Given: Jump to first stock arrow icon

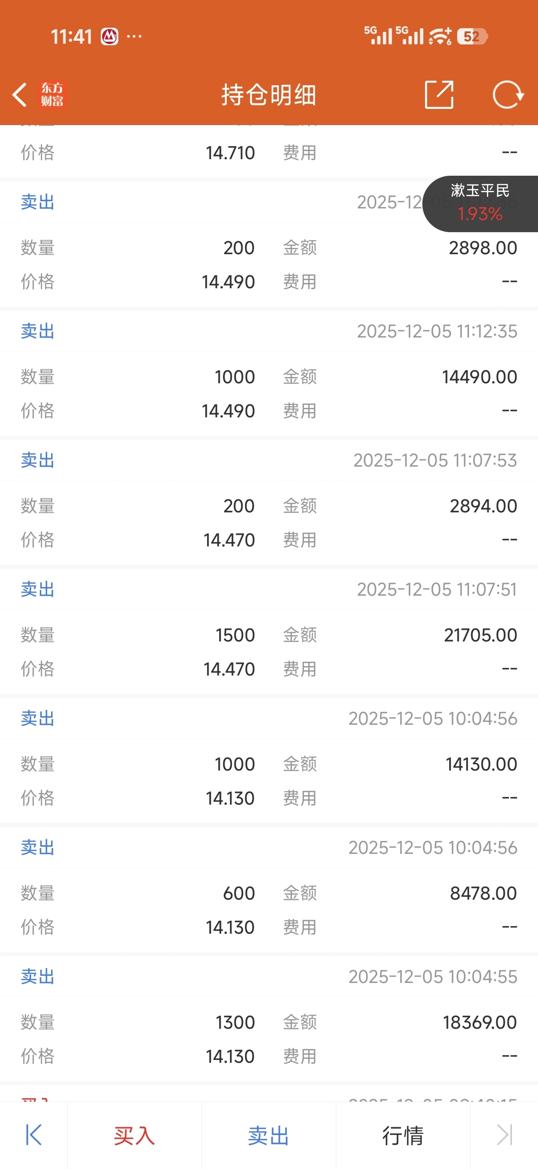Looking at the screenshot, I should [34, 1135].
